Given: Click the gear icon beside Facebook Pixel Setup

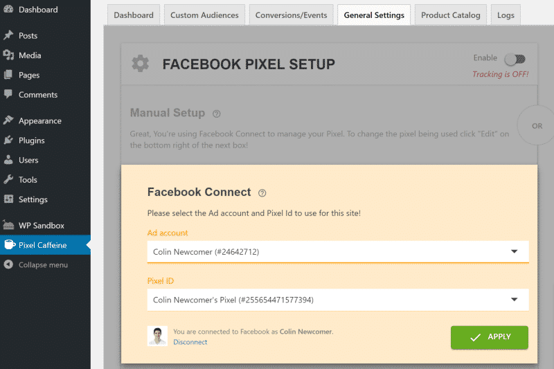Looking at the screenshot, I should (141, 64).
